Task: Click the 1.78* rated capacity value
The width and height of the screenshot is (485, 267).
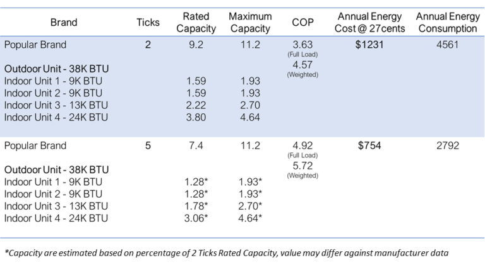Action: (x=196, y=207)
